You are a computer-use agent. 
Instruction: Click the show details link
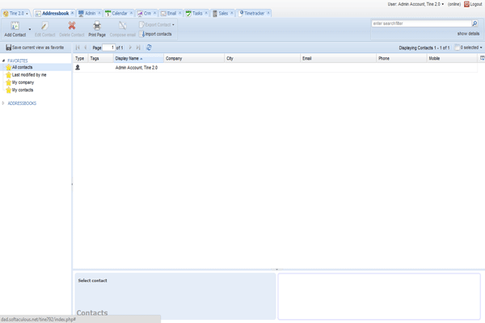[467, 34]
